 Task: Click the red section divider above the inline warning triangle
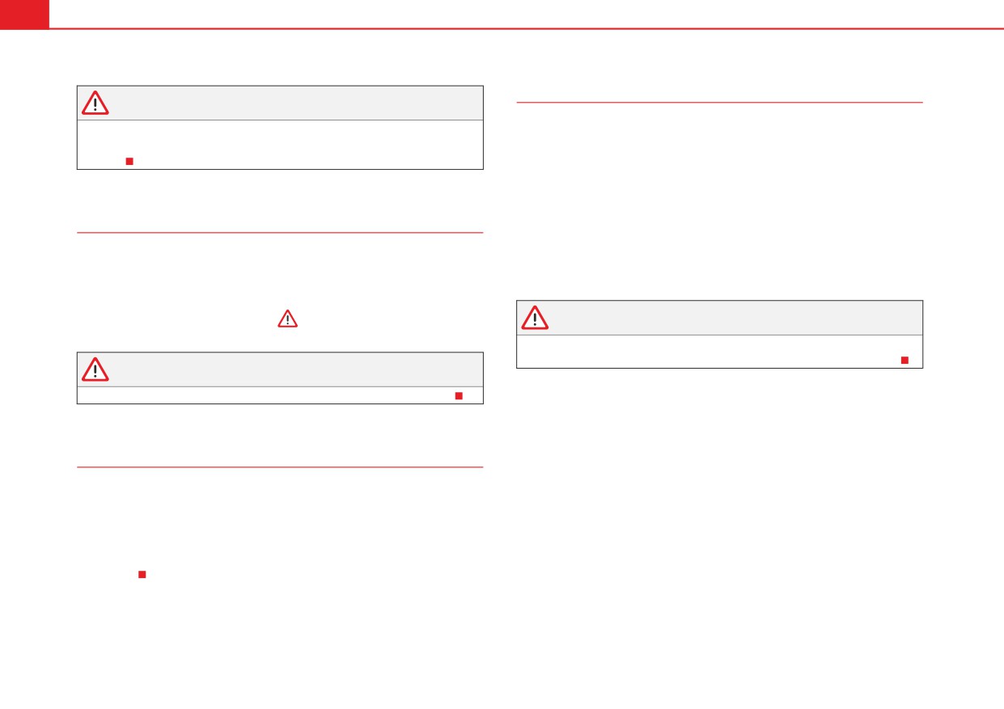280,233
